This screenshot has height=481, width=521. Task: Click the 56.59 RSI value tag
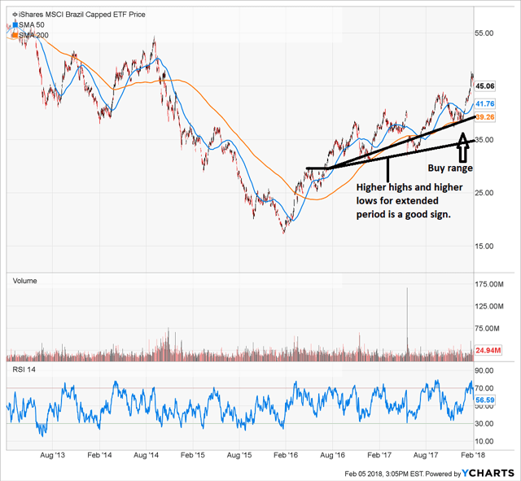[485, 400]
